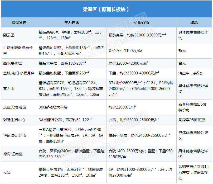This screenshot has height=184, width=213.
Task: Click the 300㎡毛坯大平层 listing cell
Action: click(53, 107)
